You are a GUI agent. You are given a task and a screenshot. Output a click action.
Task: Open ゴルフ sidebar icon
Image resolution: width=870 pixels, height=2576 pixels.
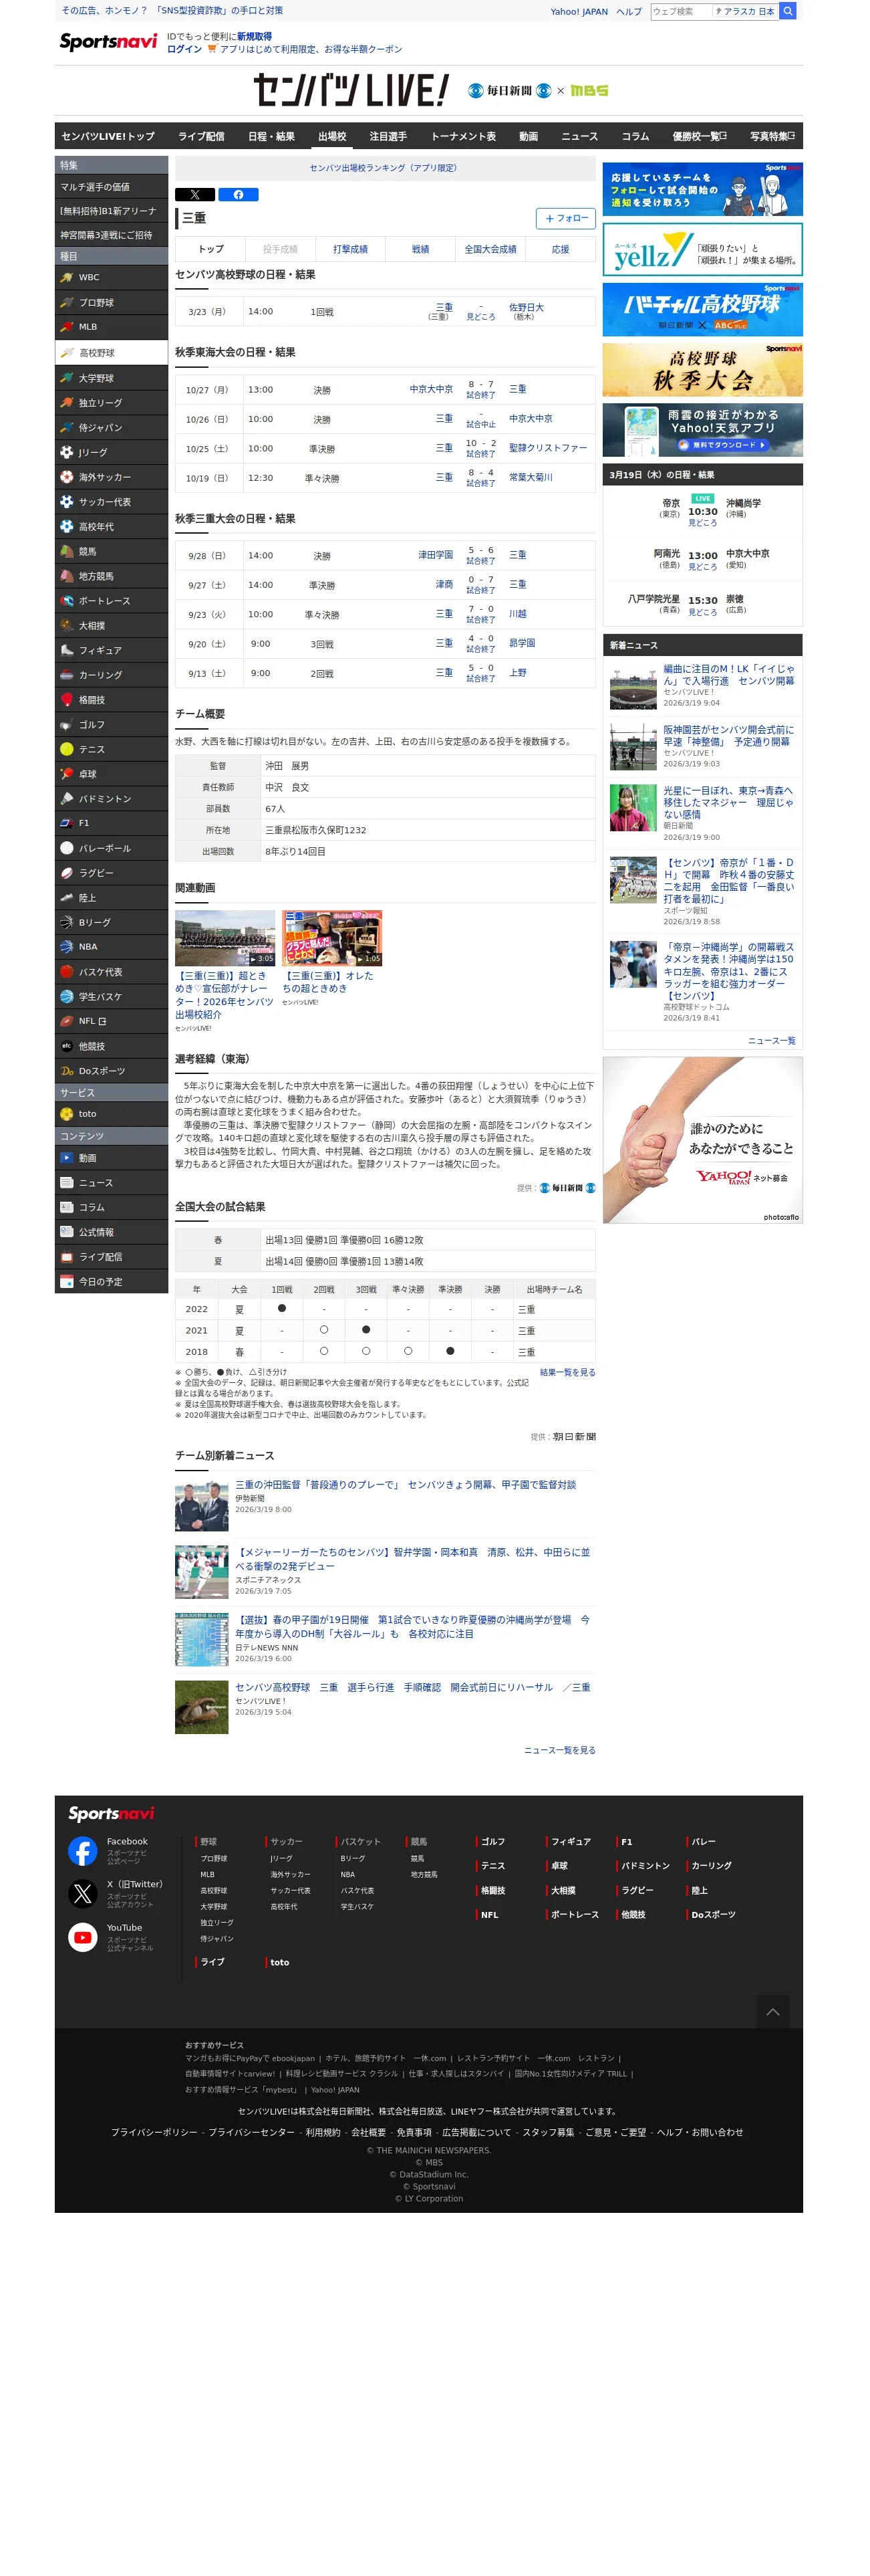[x=66, y=724]
